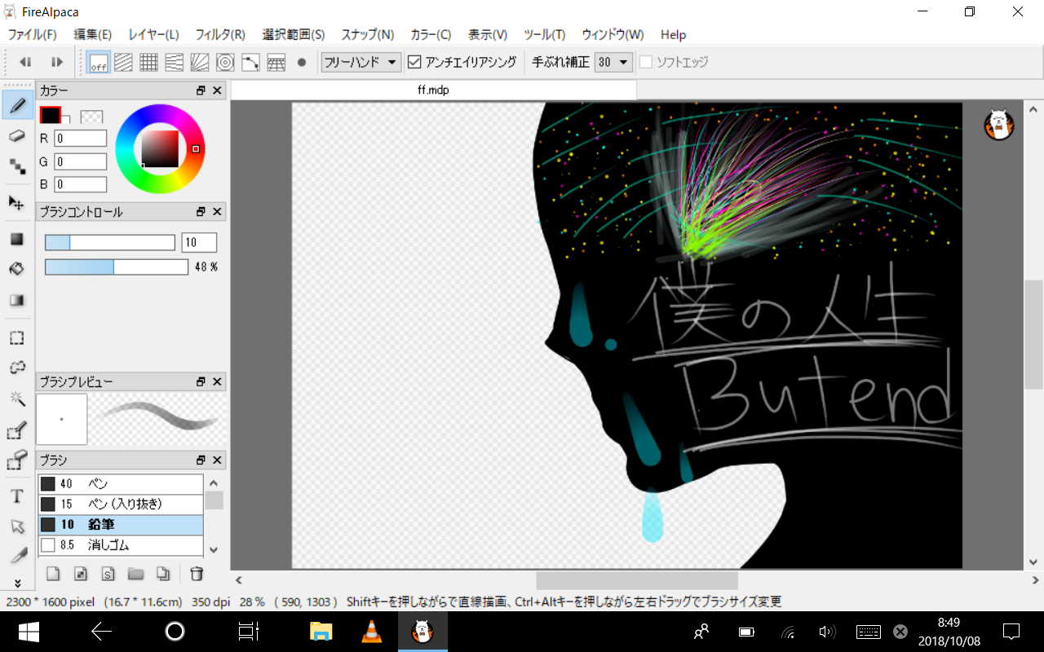The height and width of the screenshot is (652, 1044).
Task: Close the カラー panel
Action: pyautogui.click(x=218, y=91)
